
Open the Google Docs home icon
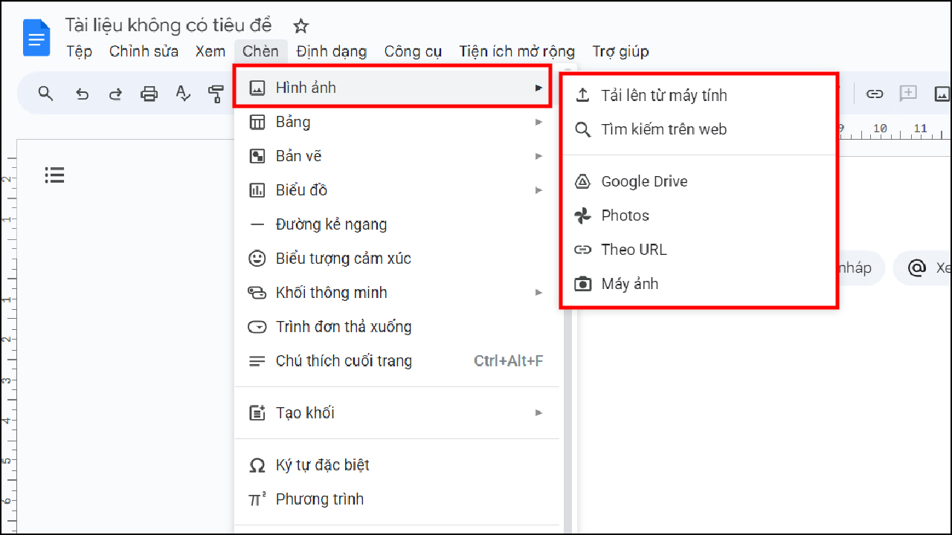[x=36, y=37]
